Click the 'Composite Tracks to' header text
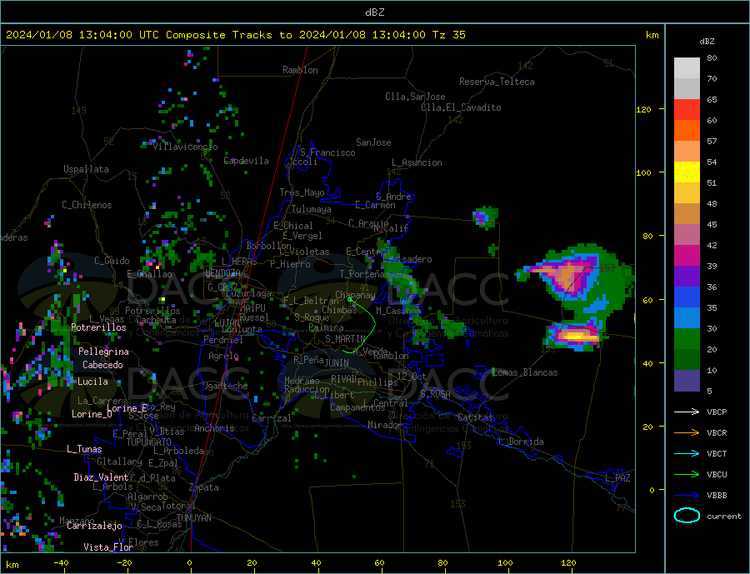The height and width of the screenshot is (574, 750). [x=228, y=35]
